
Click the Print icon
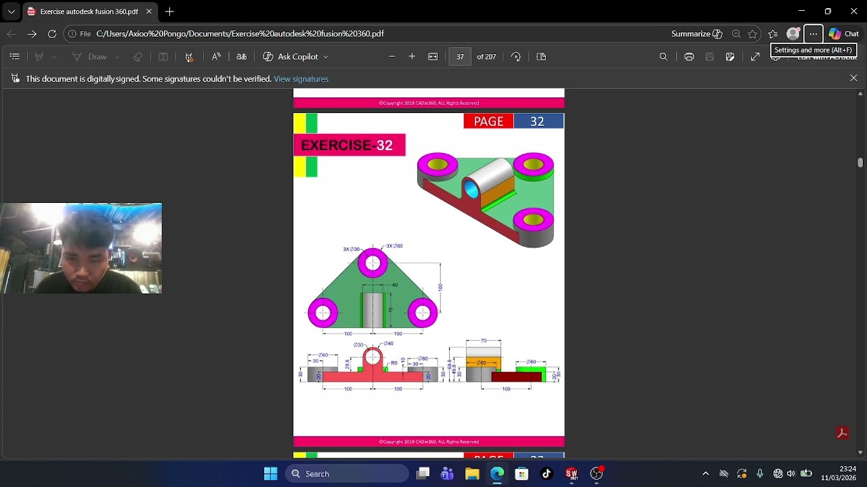coord(689,57)
